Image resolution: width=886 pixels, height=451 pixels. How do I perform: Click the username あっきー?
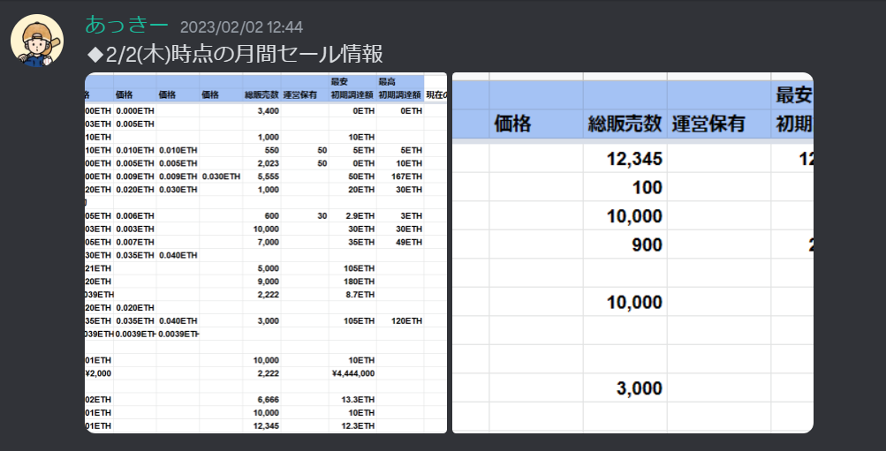pos(126,25)
